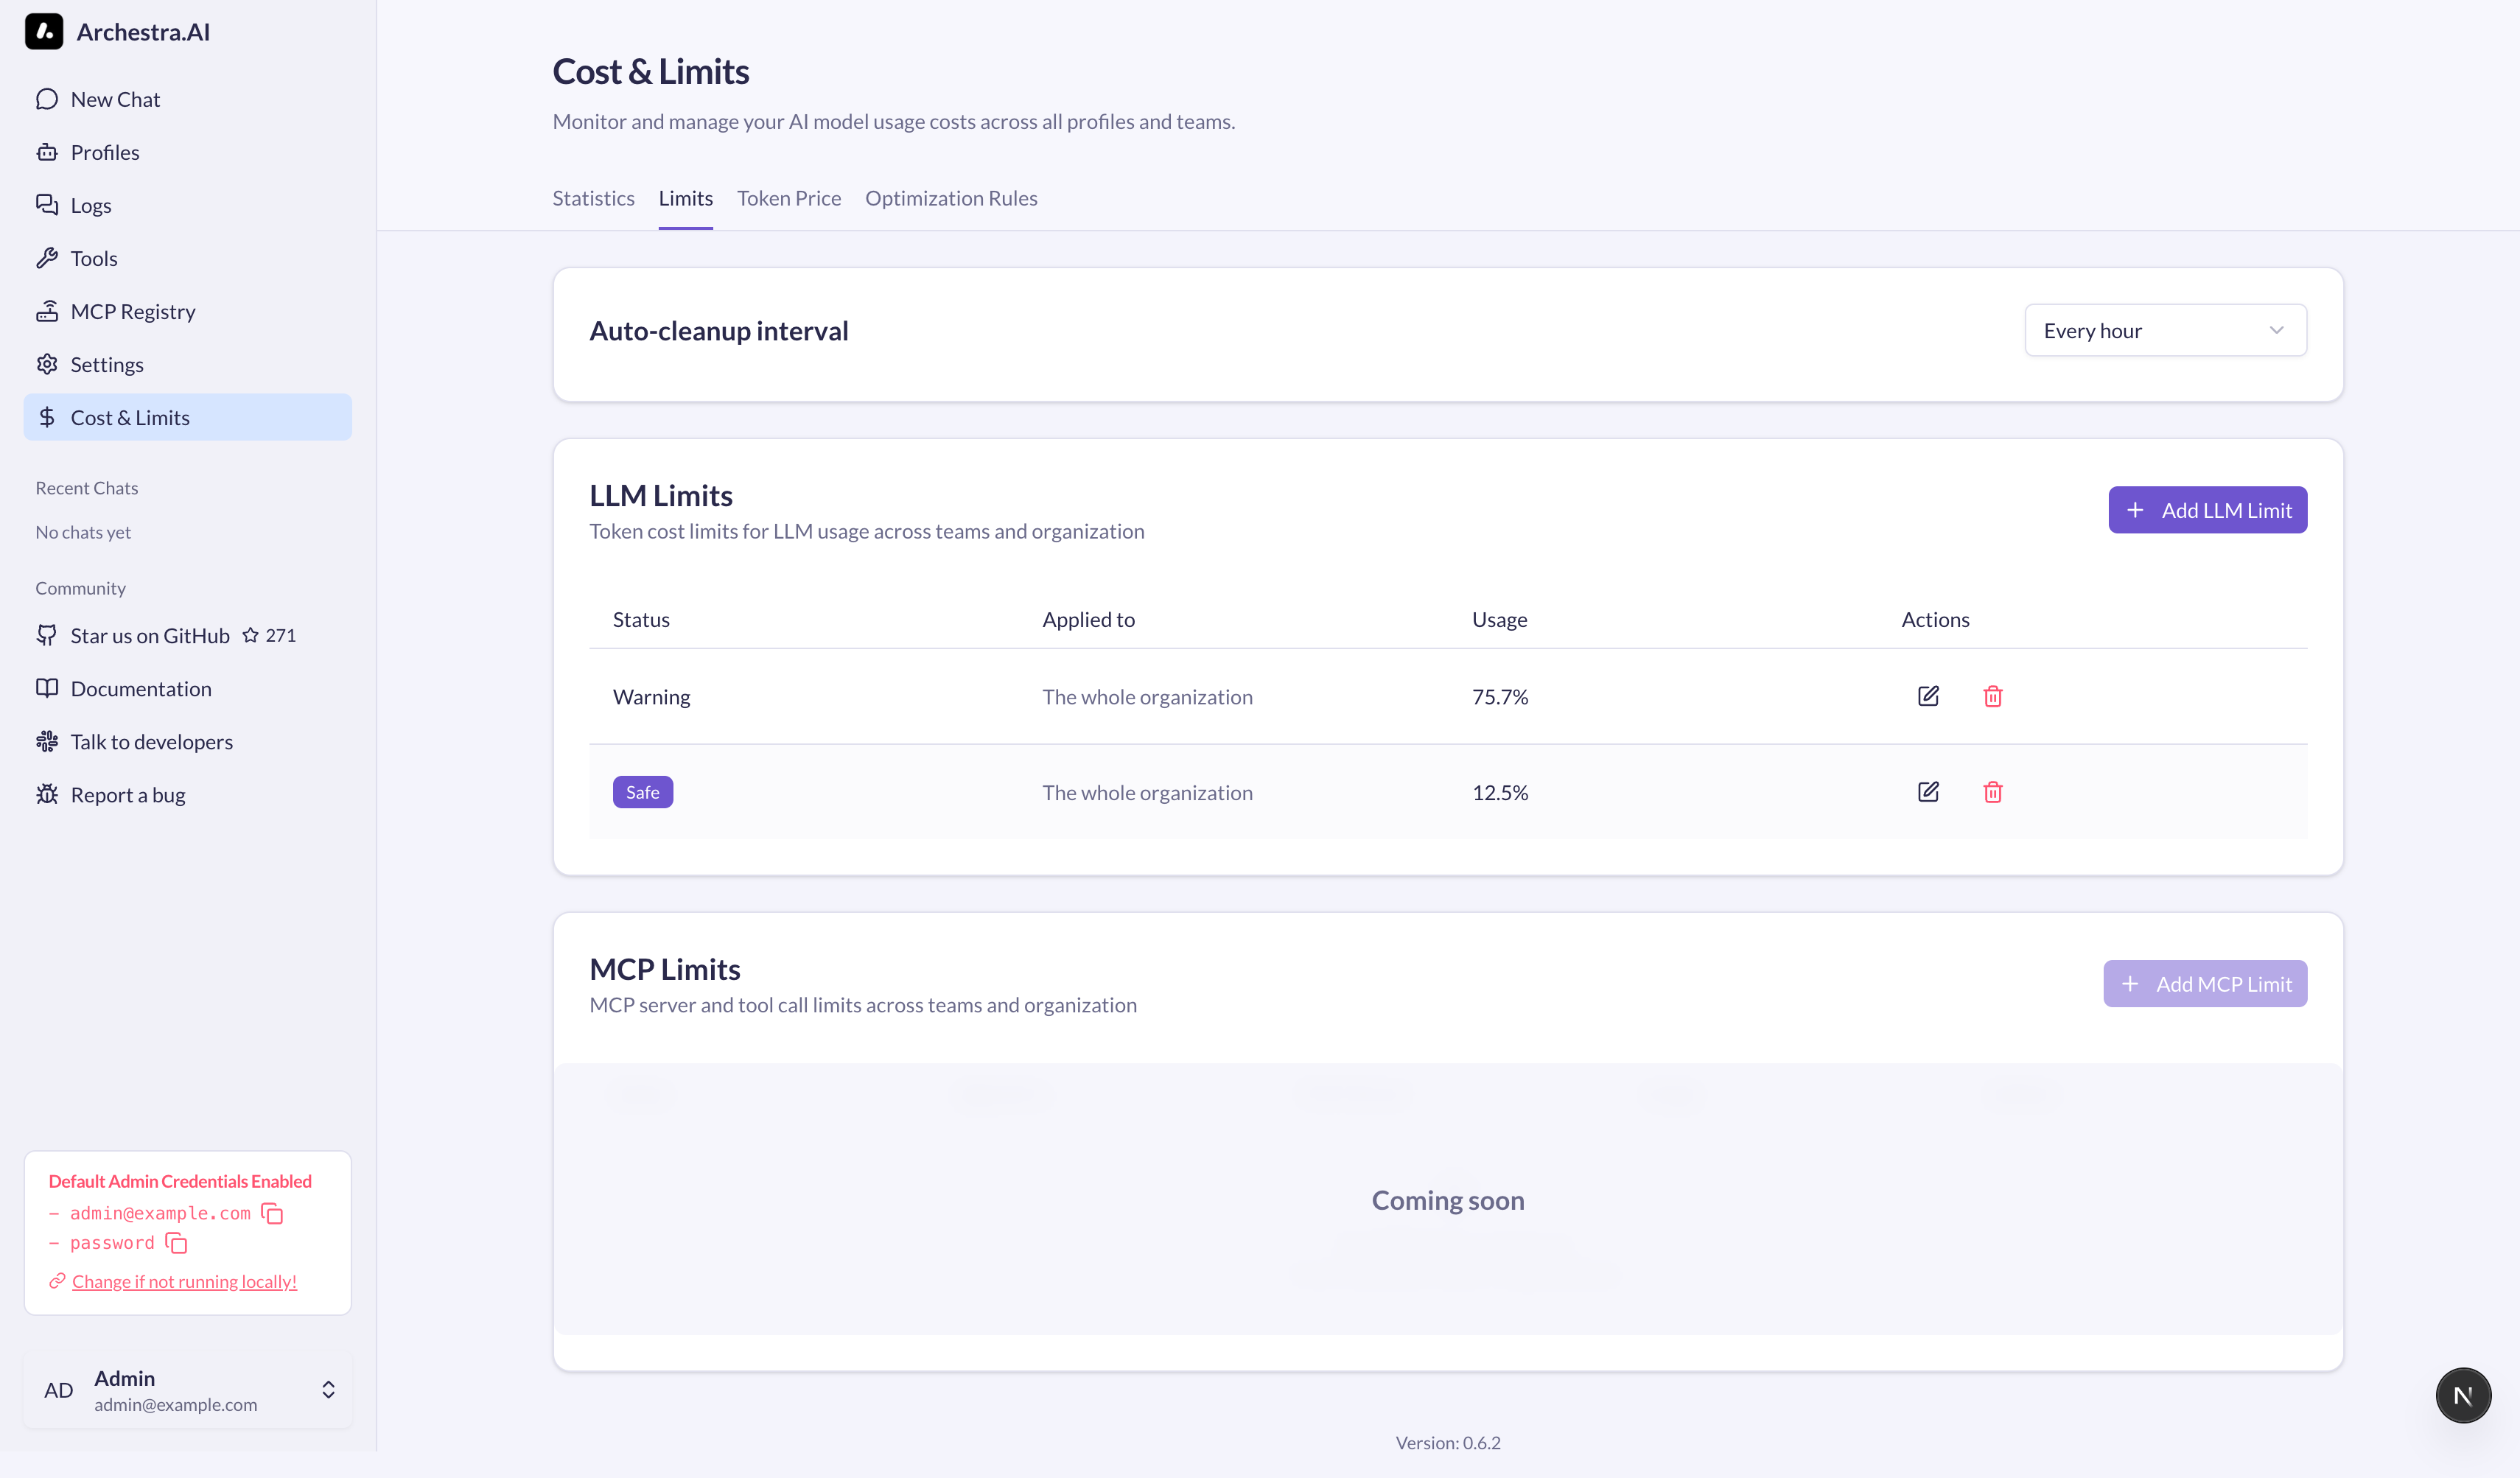Copy the admin email address
Viewport: 2520px width, 1478px height.
(271, 1213)
